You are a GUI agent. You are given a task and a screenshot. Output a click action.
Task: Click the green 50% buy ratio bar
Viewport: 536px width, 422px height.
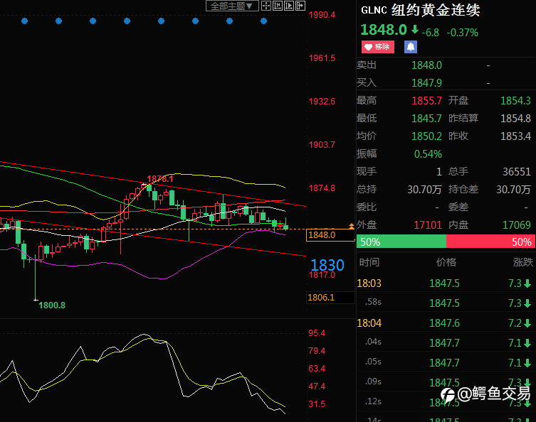click(x=401, y=242)
